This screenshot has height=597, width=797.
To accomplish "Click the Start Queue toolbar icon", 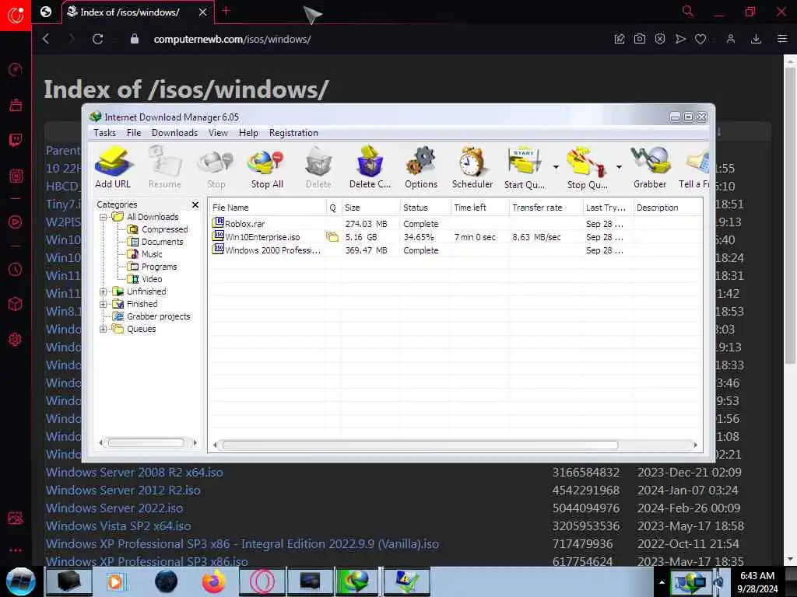I will pyautogui.click(x=524, y=168).
